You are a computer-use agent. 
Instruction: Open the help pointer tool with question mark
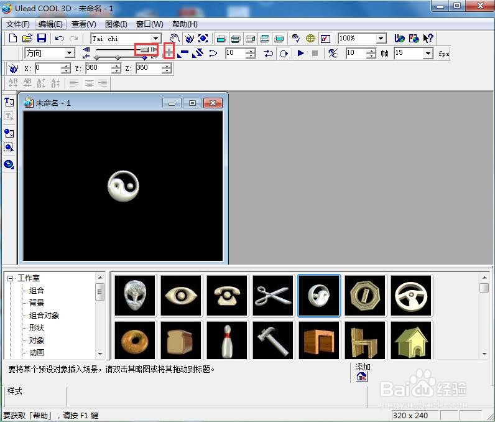[428, 38]
